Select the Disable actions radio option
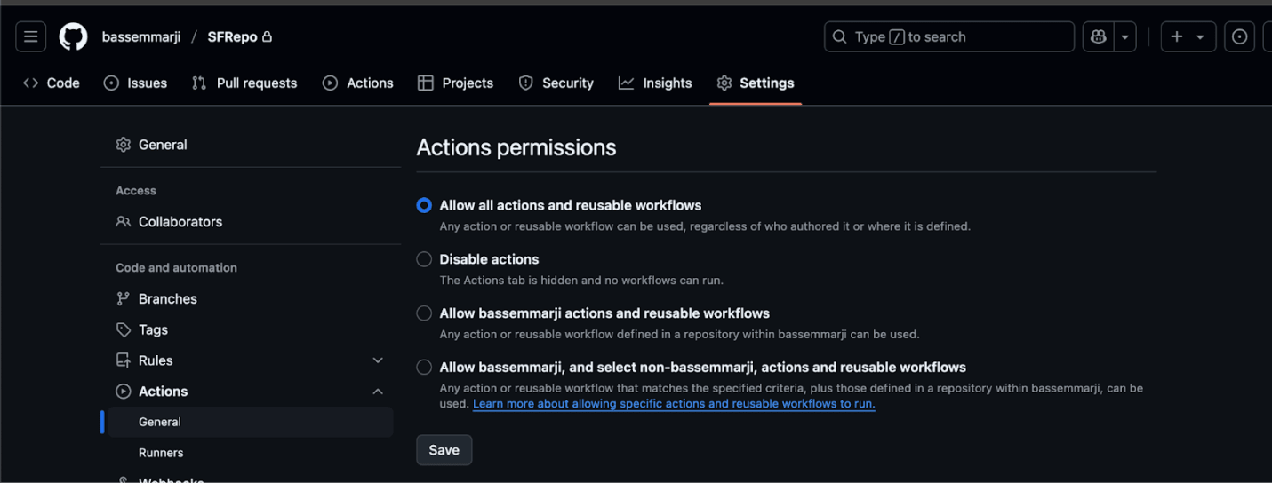Image resolution: width=1272 pixels, height=483 pixels. [x=424, y=259]
